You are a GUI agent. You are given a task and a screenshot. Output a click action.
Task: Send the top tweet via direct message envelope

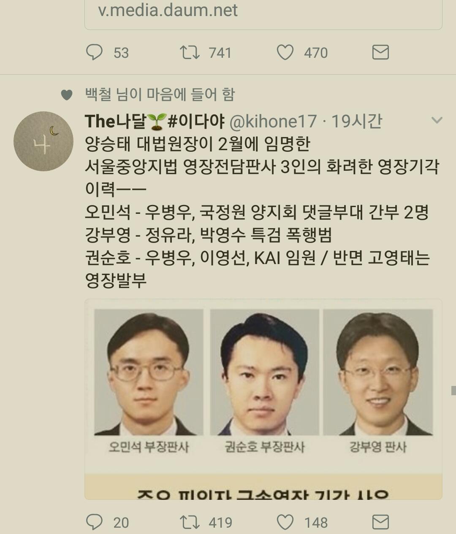tap(380, 53)
